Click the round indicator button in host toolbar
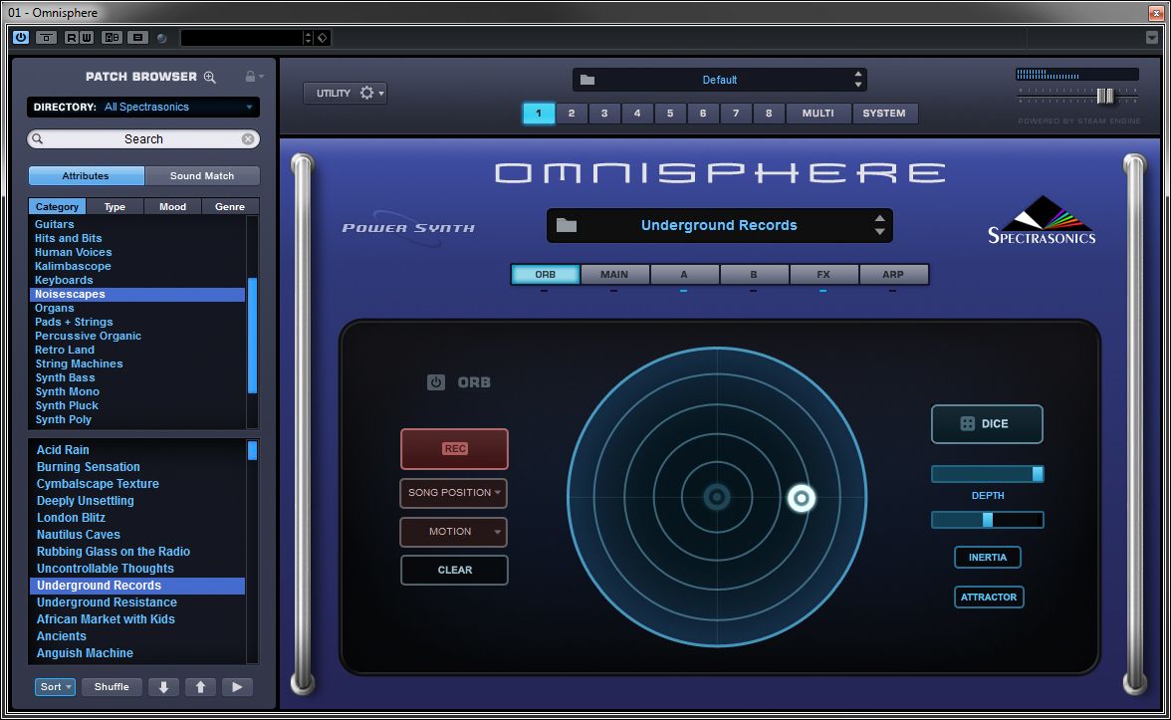 (162, 38)
